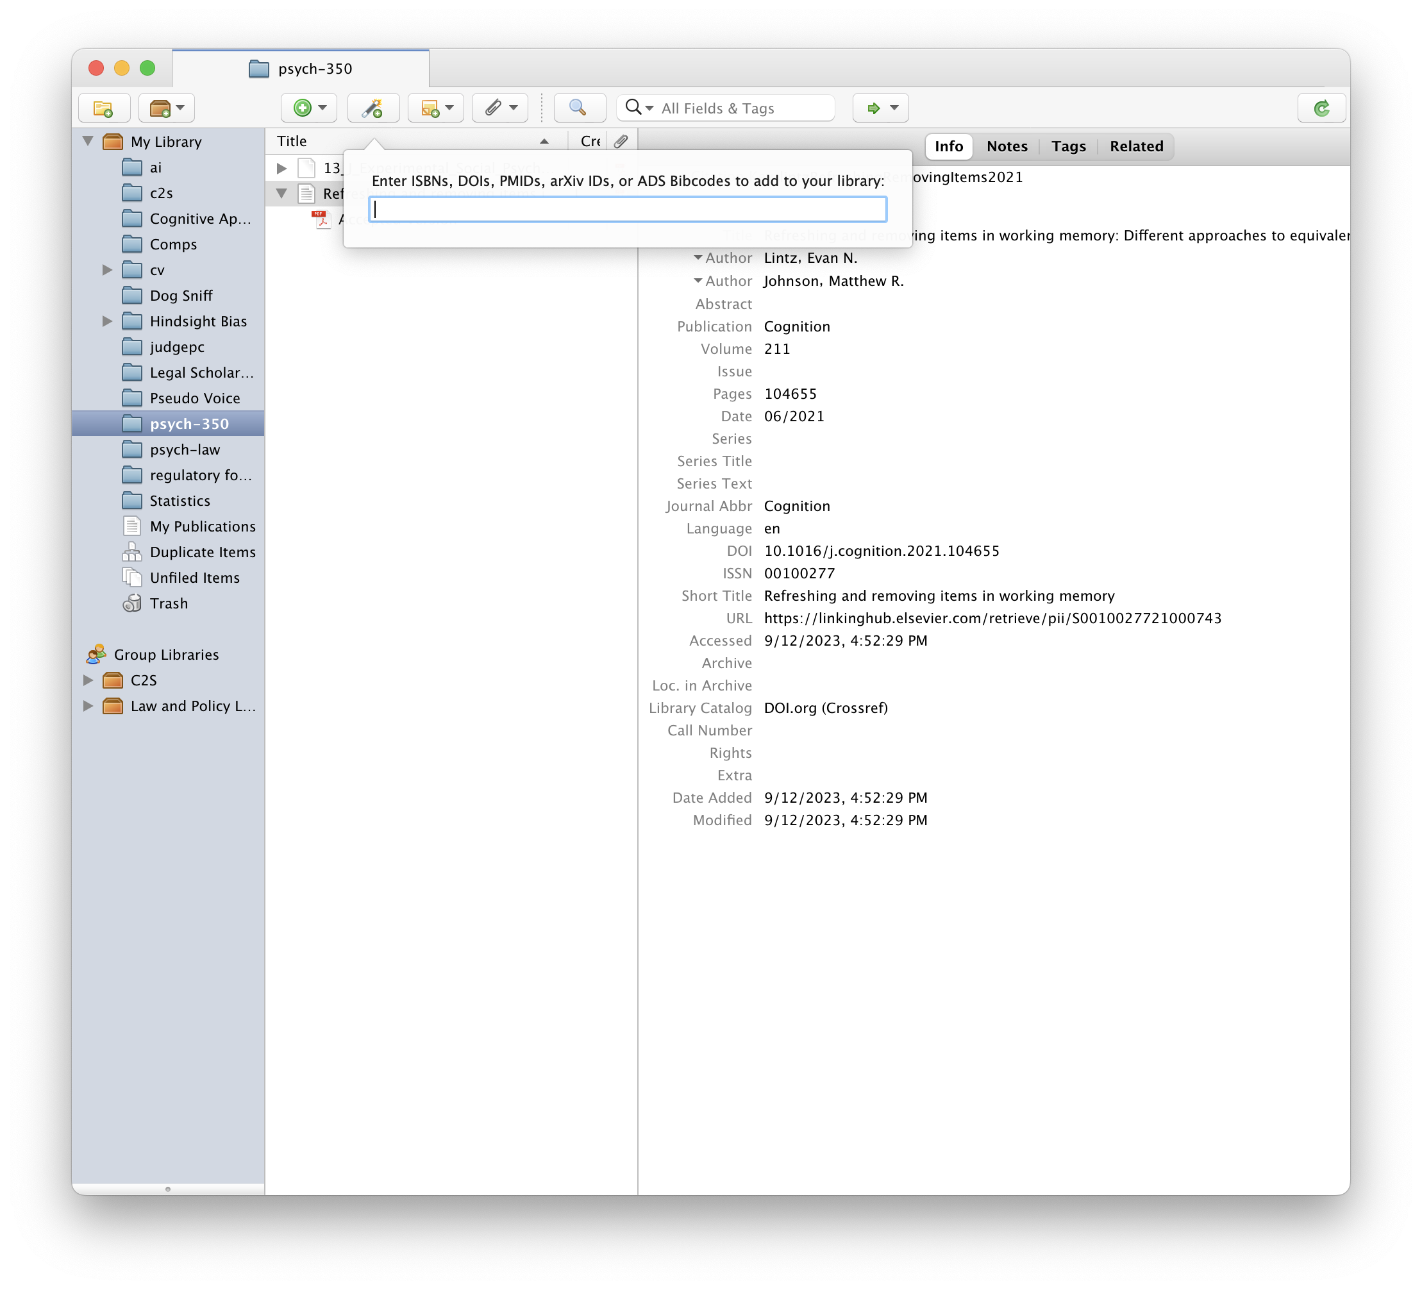Create a New Collection
This screenshot has height=1290, width=1422.
[x=103, y=108]
